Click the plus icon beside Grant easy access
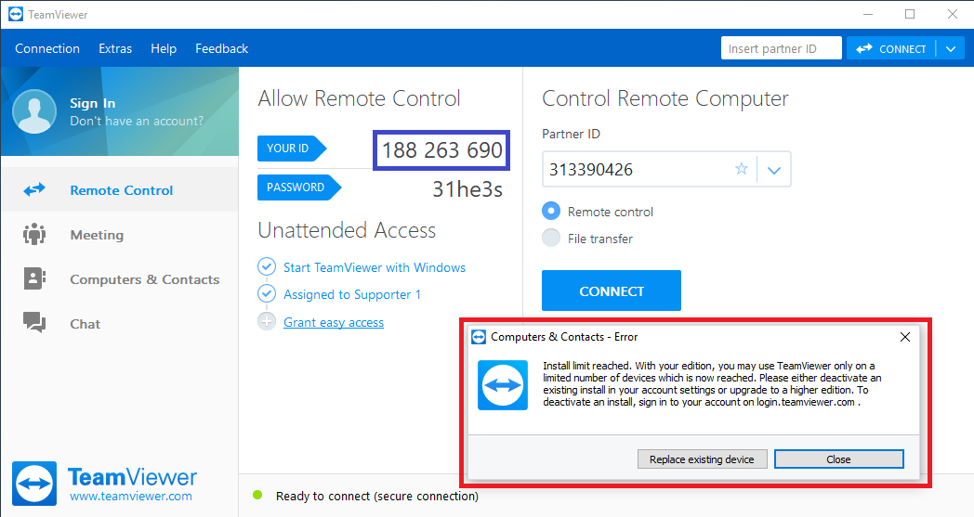The image size is (974, 517). [x=267, y=321]
